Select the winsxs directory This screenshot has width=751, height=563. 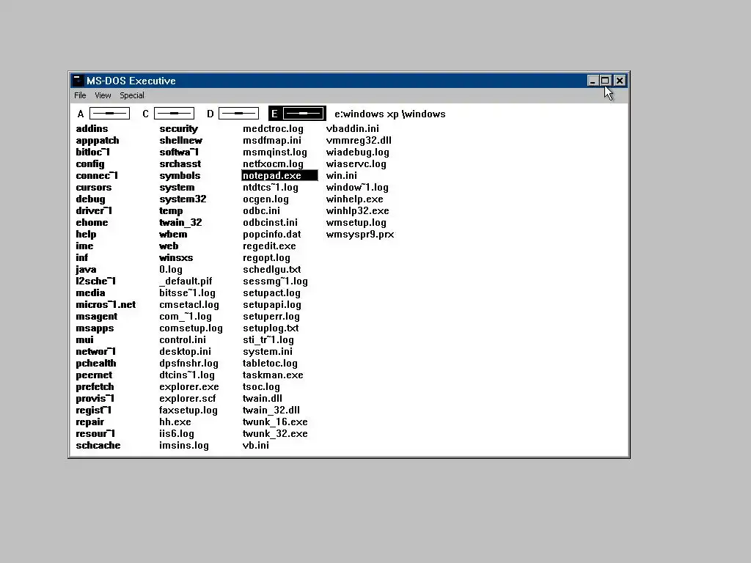[x=176, y=257]
